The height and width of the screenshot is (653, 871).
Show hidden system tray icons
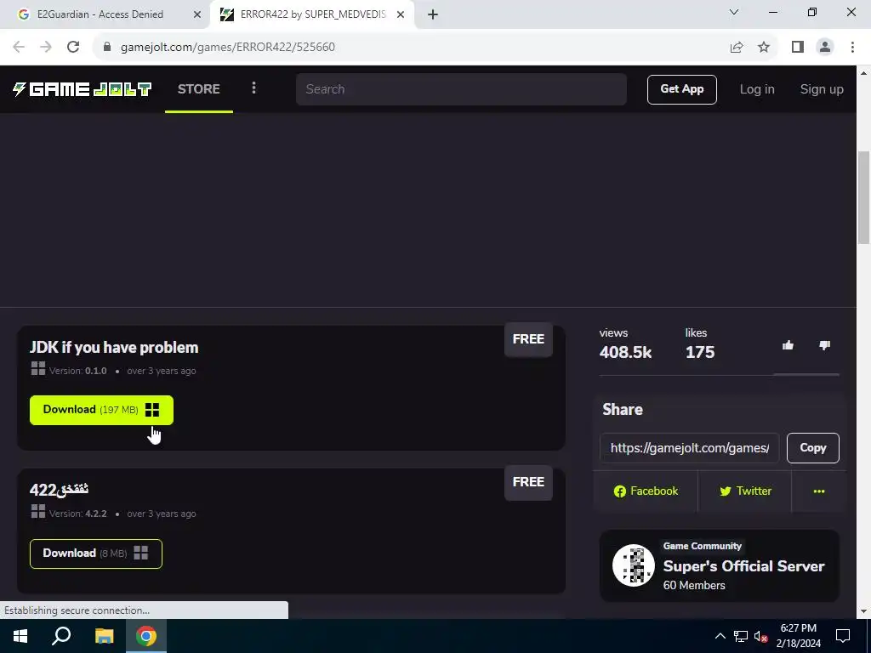coord(720,636)
